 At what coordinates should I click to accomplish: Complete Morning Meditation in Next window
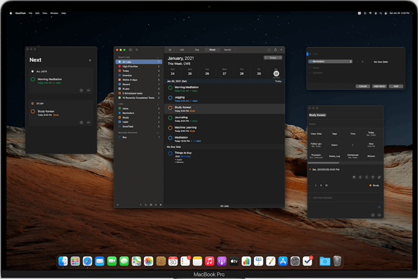33,80
